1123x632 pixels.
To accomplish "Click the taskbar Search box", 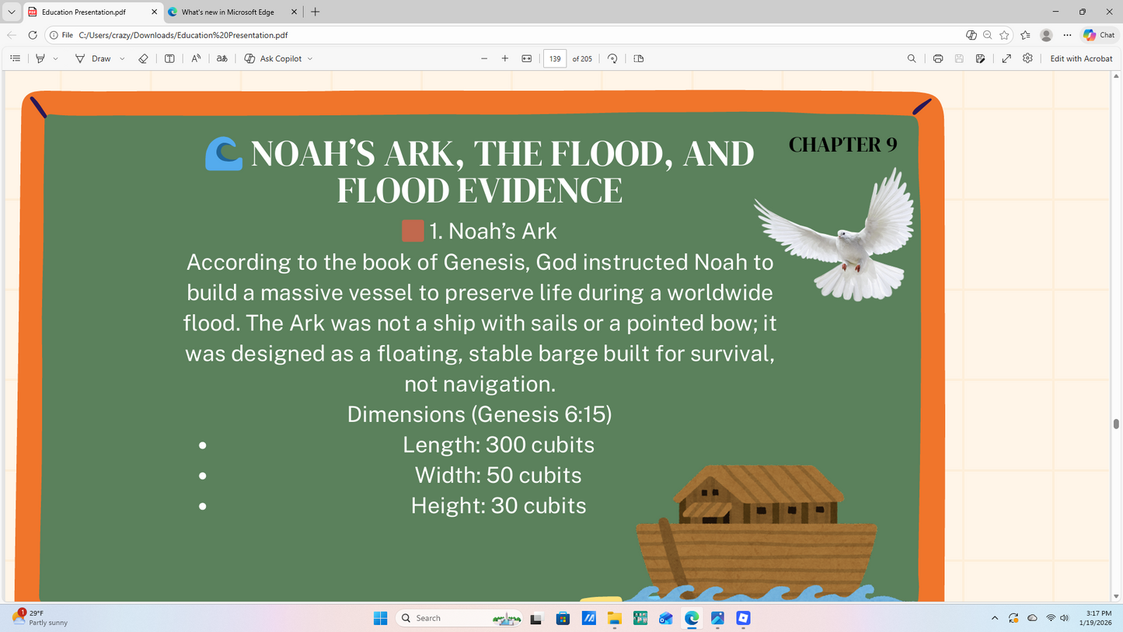I will tap(459, 618).
